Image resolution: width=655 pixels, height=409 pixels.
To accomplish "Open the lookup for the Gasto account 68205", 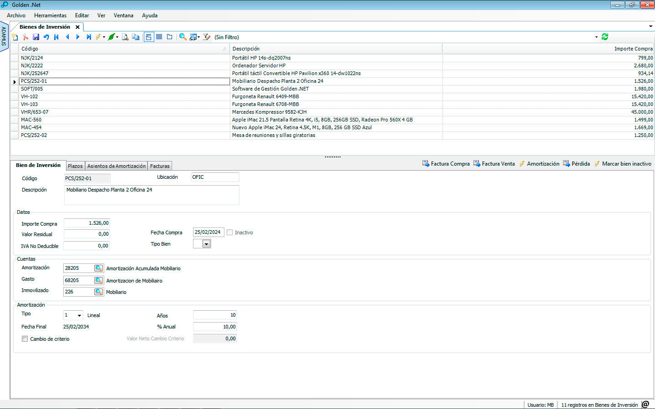I will coord(98,280).
